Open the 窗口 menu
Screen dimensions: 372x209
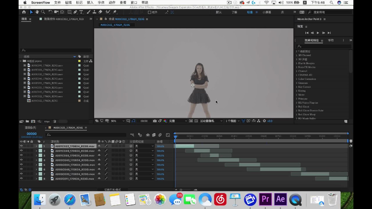134,3
